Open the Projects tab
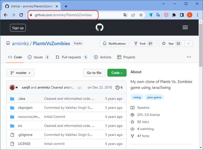This screenshot has height=150, width=203. click(126, 57)
